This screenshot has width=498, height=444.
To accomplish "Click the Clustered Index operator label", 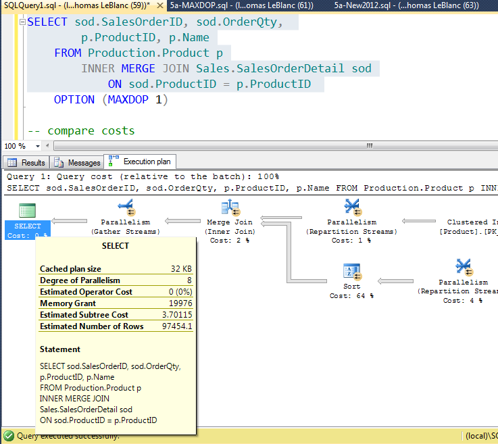I will pos(468,227).
